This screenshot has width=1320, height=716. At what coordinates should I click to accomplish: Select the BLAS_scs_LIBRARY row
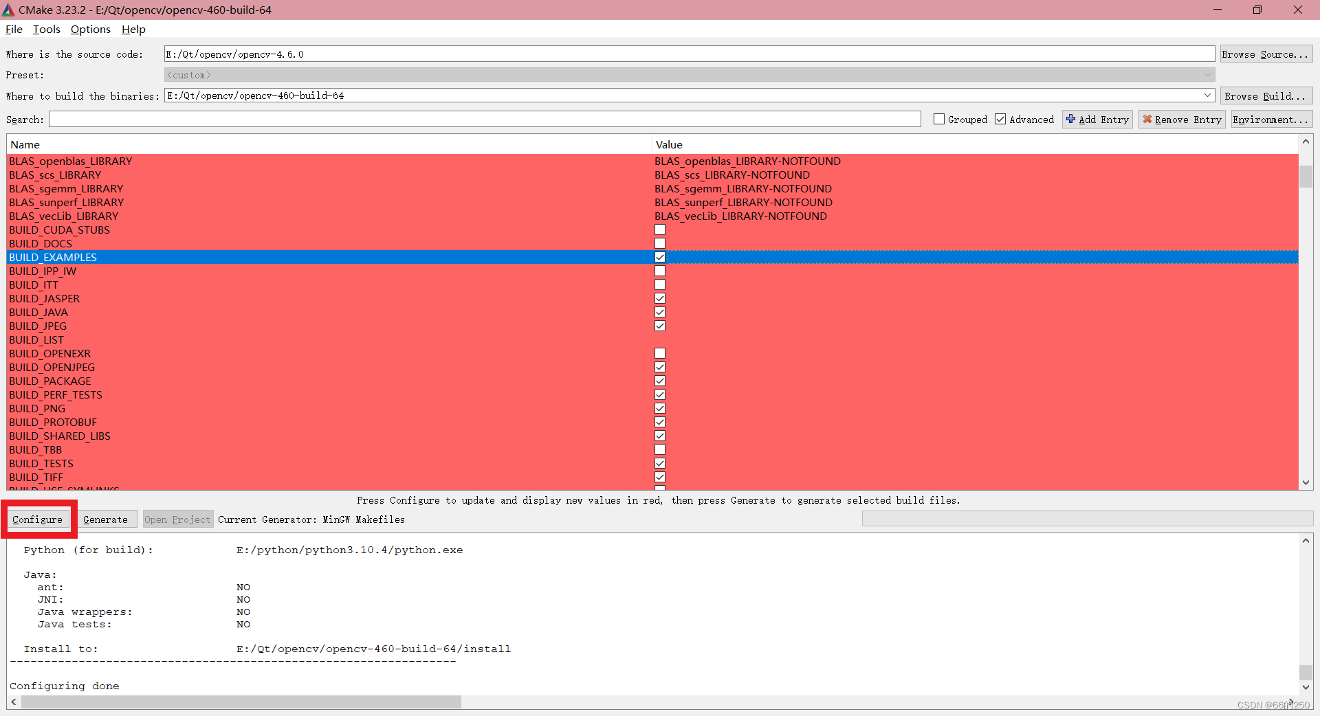652,175
